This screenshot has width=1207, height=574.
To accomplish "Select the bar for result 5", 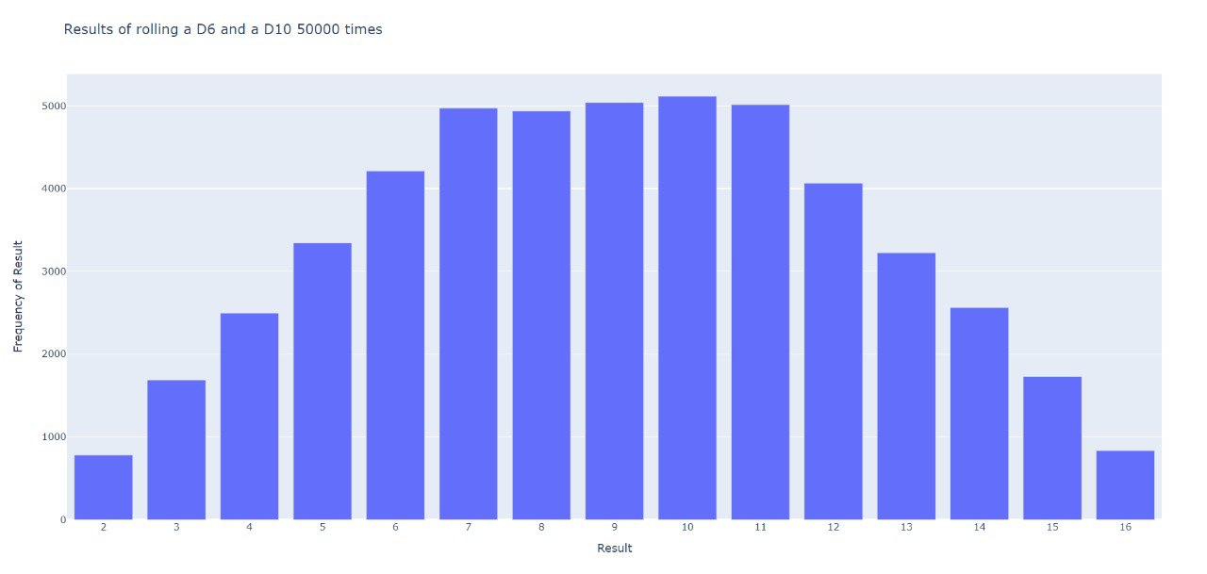I will coord(322,381).
